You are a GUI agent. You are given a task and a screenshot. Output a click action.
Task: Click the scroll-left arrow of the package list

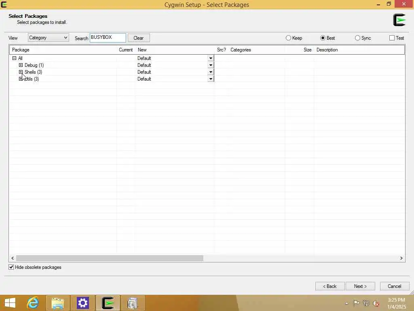click(13, 258)
